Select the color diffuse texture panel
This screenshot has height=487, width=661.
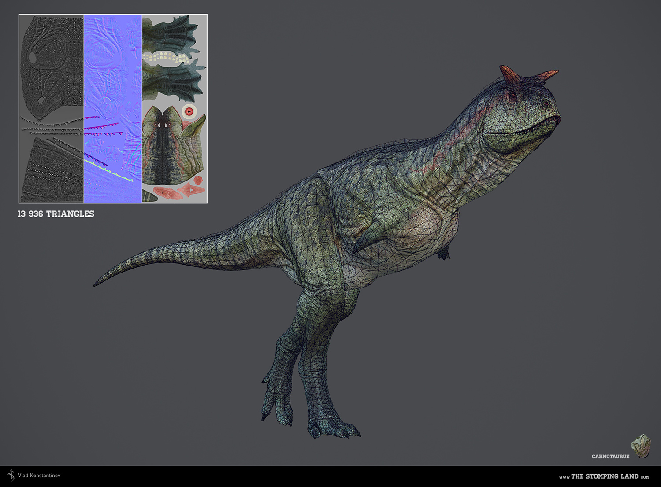(x=175, y=109)
